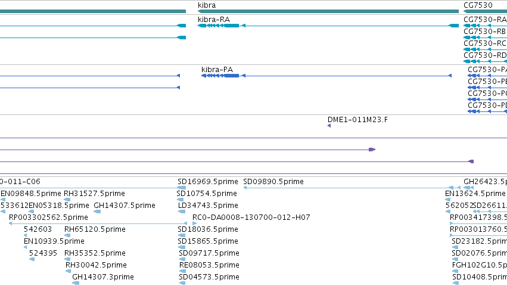Click the CG7530-RA transcript label
The width and height of the screenshot is (507, 286).
click(x=485, y=20)
